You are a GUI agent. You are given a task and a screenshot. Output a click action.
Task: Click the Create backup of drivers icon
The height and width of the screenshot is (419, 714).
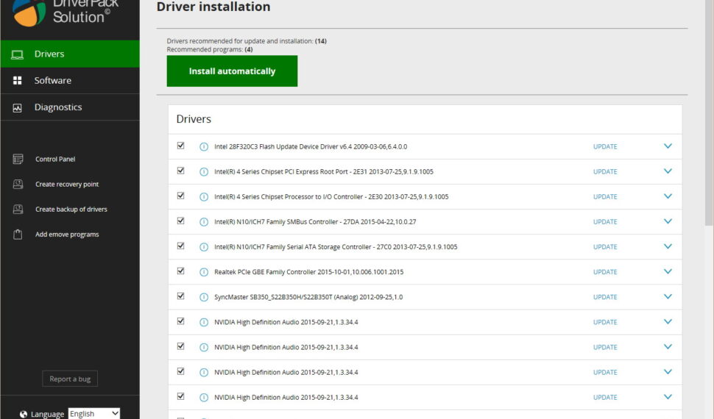point(18,209)
